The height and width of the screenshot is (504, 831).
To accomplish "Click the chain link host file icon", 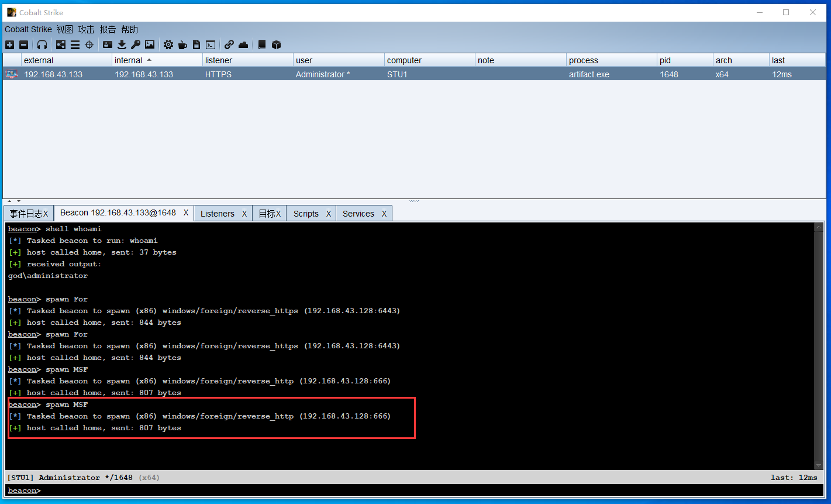I will 229,44.
